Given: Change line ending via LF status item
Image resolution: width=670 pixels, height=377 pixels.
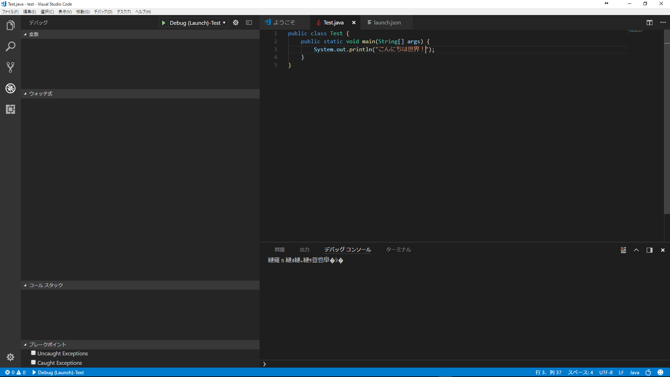Looking at the screenshot, I should (621, 372).
